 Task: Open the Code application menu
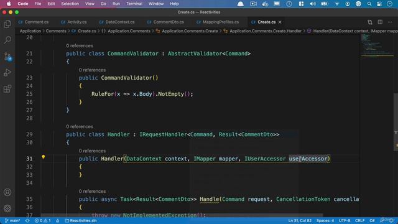23,4
